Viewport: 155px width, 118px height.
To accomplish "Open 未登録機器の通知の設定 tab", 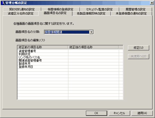I will coord(131,14).
